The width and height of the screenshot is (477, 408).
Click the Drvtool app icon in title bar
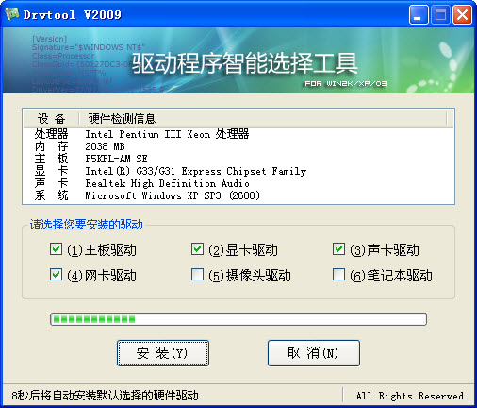tap(12, 14)
